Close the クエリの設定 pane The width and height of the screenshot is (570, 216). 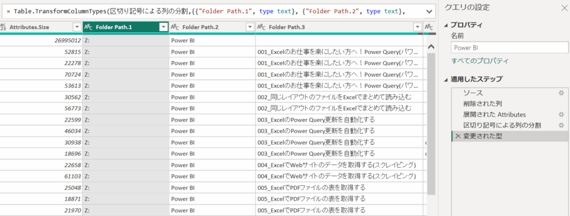564,8
